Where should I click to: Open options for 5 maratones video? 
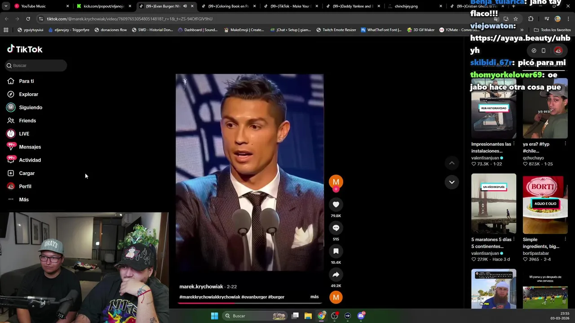(x=513, y=240)
